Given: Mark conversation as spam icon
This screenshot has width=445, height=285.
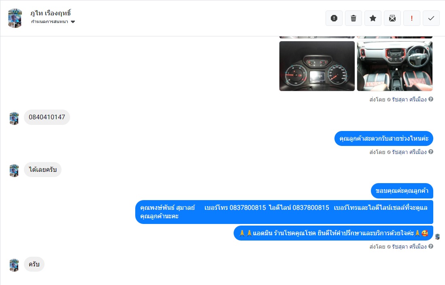Looking at the screenshot, I should 334,19.
